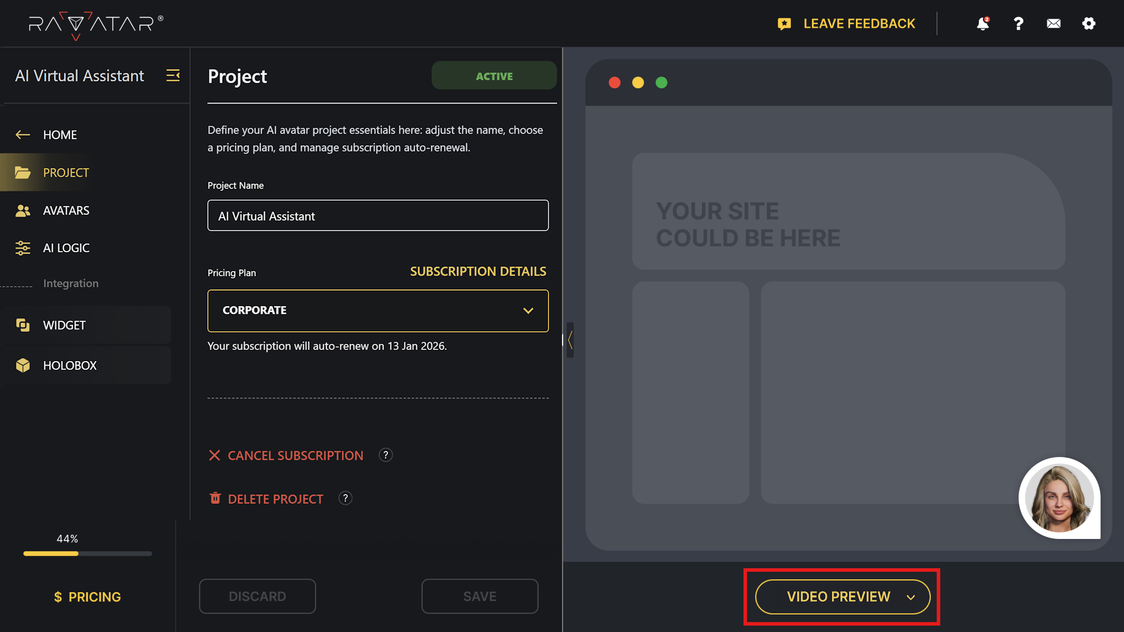Click the 44% progress bar
Image resolution: width=1124 pixels, height=632 pixels.
click(87, 553)
